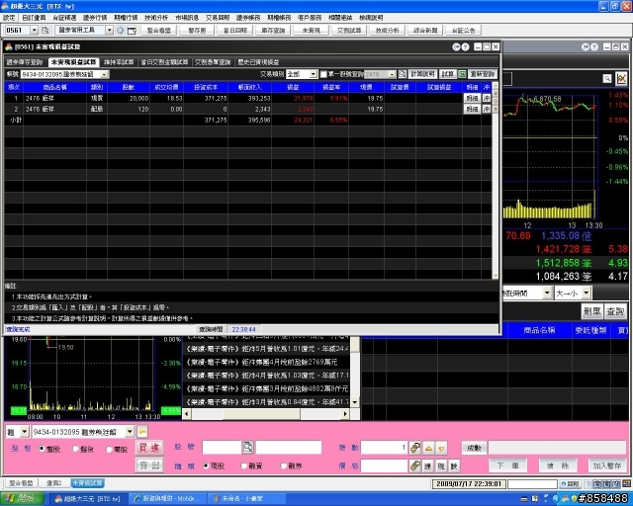Click the 庫存查詢 toolbar button
Image resolution: width=633 pixels, height=506 pixels.
(x=273, y=31)
